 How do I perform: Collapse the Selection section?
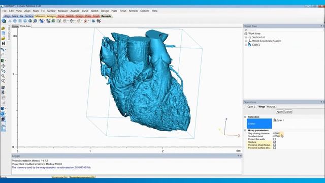[x=245, y=117]
